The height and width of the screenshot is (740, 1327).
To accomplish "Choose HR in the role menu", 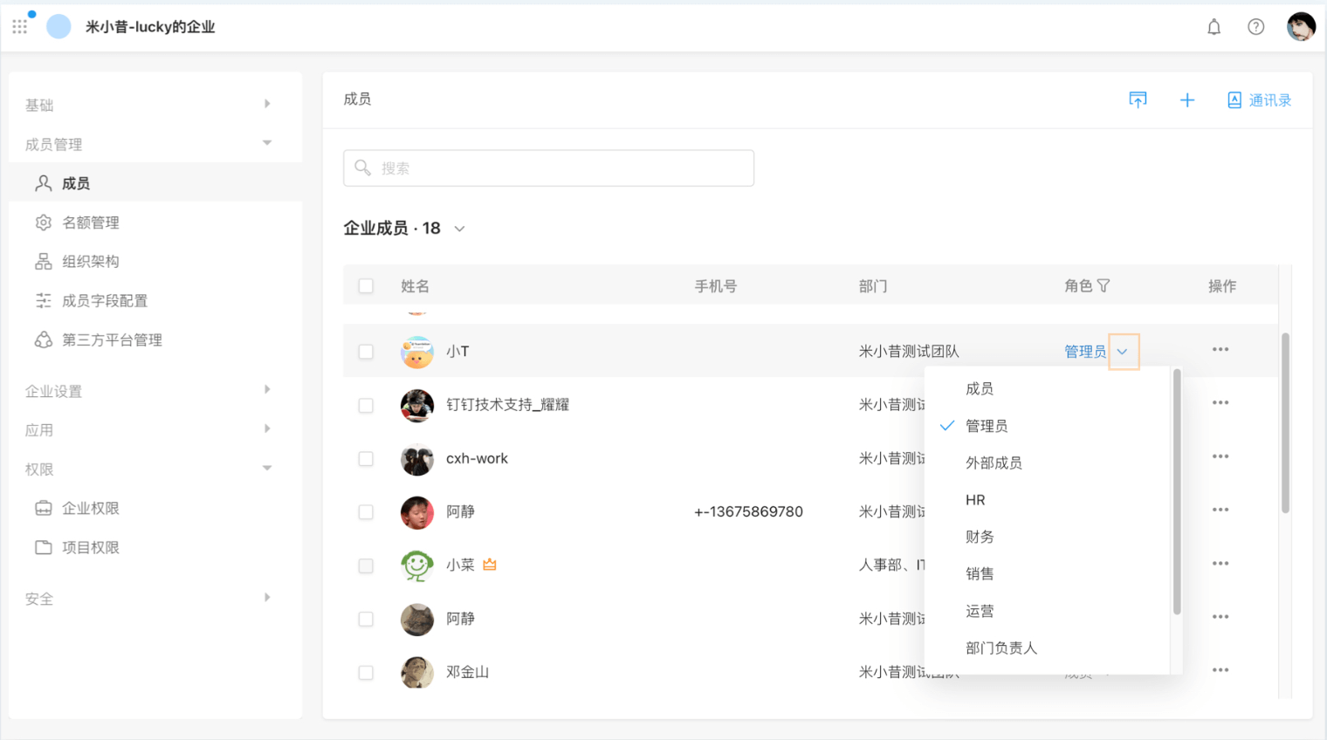I will coord(975,499).
